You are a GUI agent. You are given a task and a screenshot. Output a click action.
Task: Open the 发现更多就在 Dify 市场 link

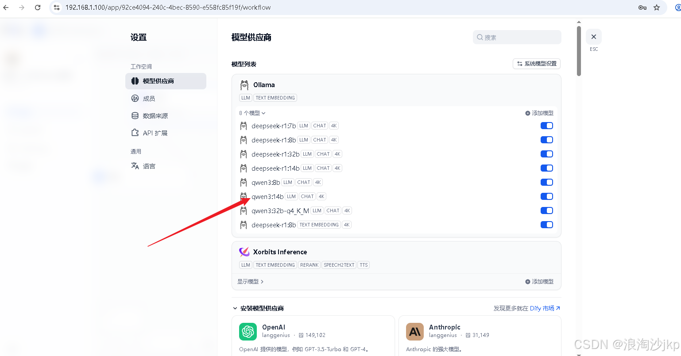(x=527, y=308)
